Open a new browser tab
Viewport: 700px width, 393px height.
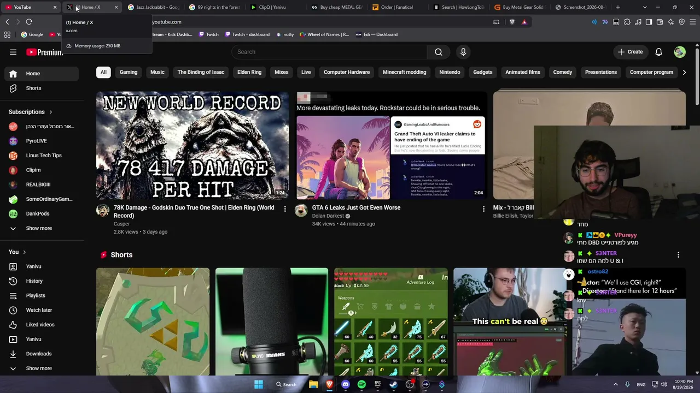click(x=618, y=7)
